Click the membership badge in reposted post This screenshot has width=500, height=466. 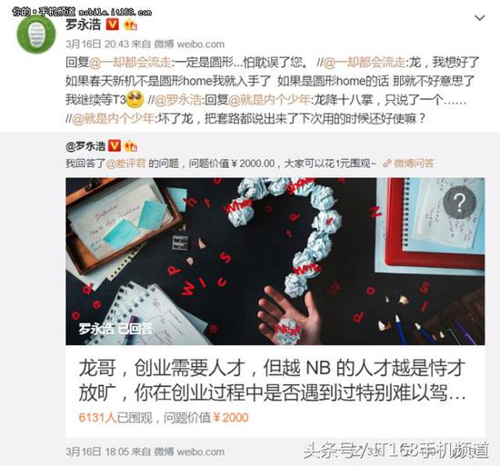click(130, 146)
